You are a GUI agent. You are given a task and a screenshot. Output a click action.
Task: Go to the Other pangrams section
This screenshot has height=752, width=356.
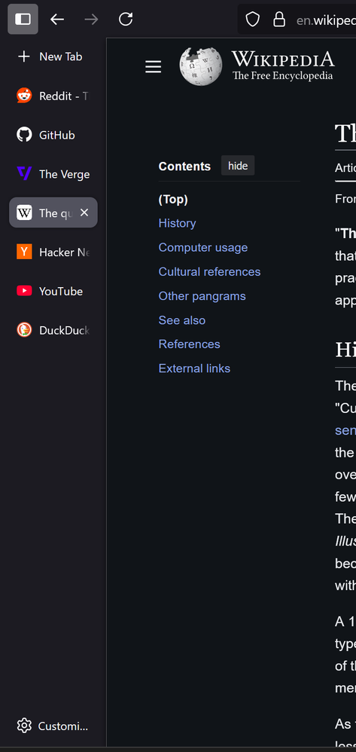pyautogui.click(x=202, y=296)
